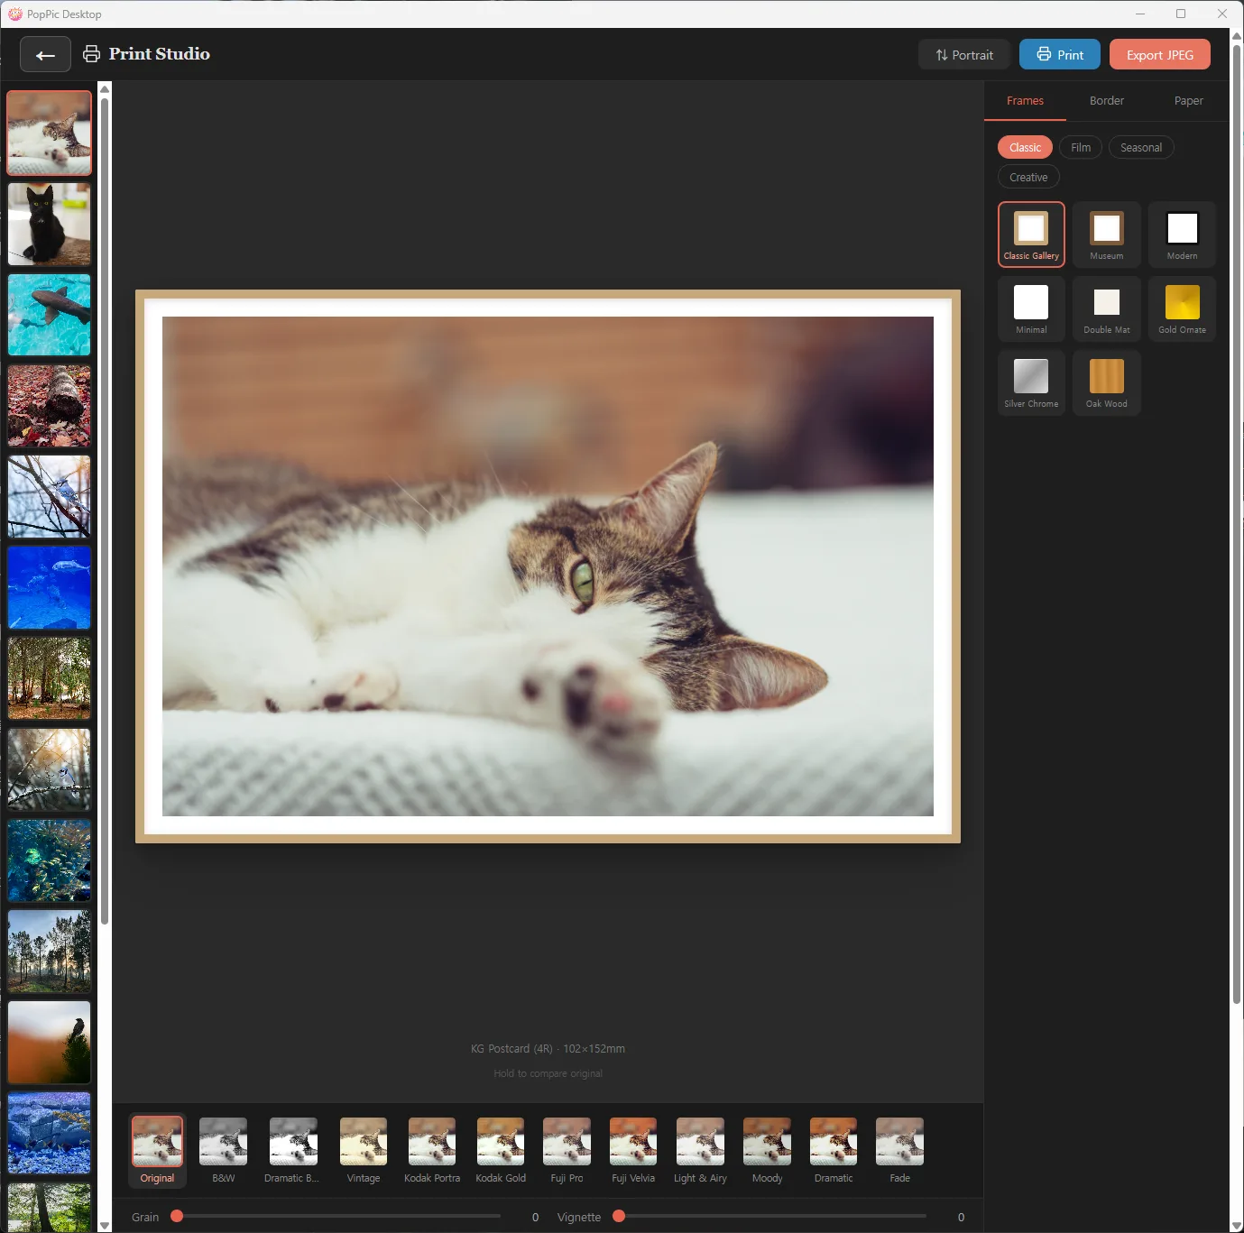Choose the Silver Chrome frame
Viewport: 1244px width, 1233px height.
[x=1031, y=382]
